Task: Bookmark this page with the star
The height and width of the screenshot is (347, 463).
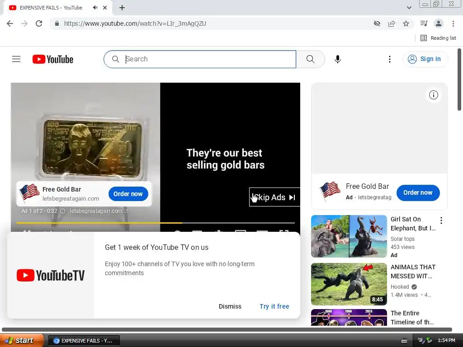Action: tap(406, 23)
